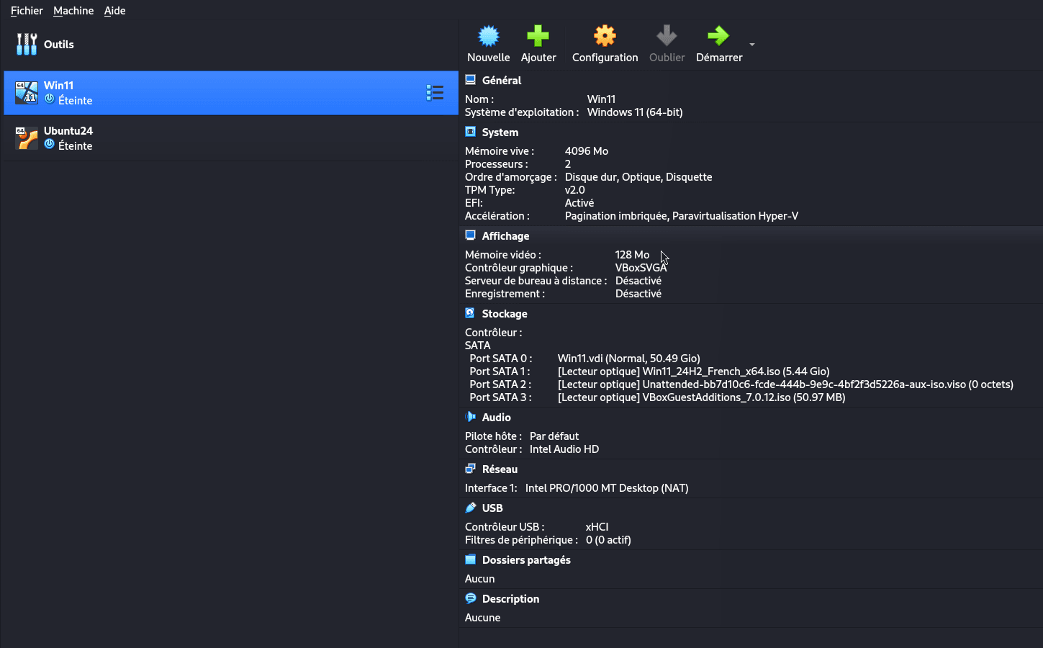The width and height of the screenshot is (1043, 648).
Task: Click the VBoxGuestAdditions_7.0.12.iso optical entry
Action: [x=702, y=397]
